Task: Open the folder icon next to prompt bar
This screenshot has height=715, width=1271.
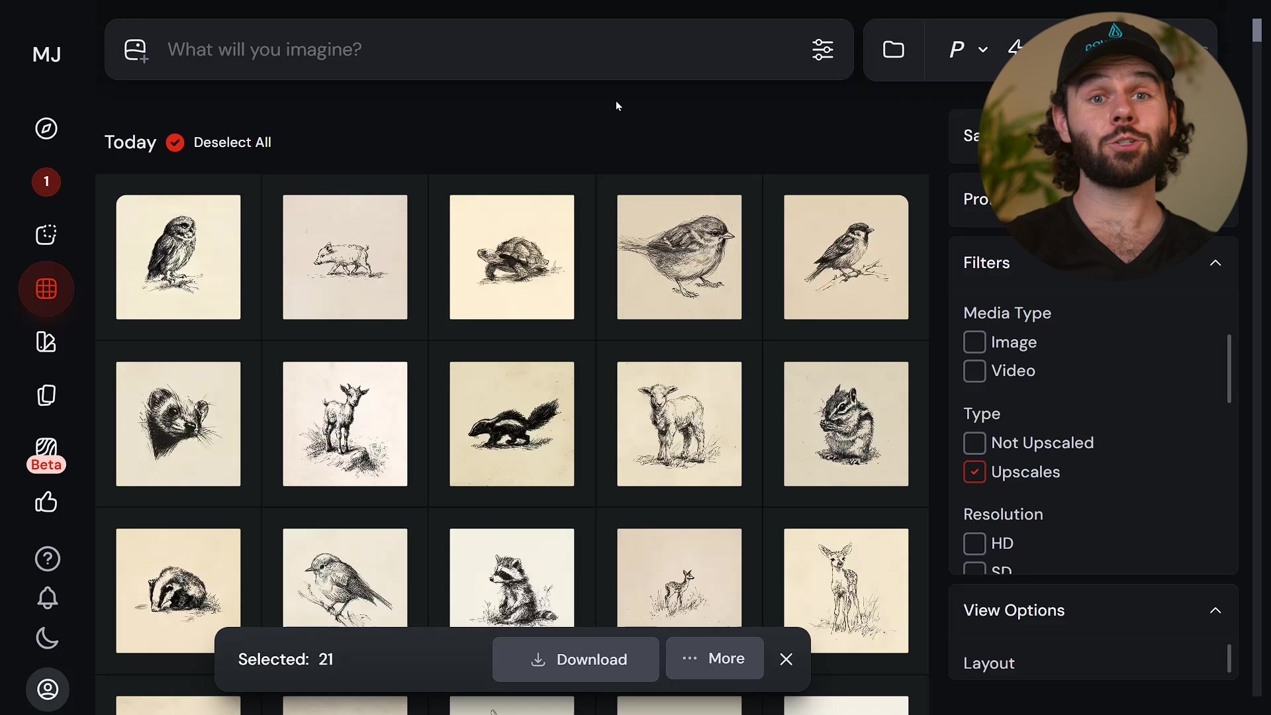Action: tap(894, 50)
